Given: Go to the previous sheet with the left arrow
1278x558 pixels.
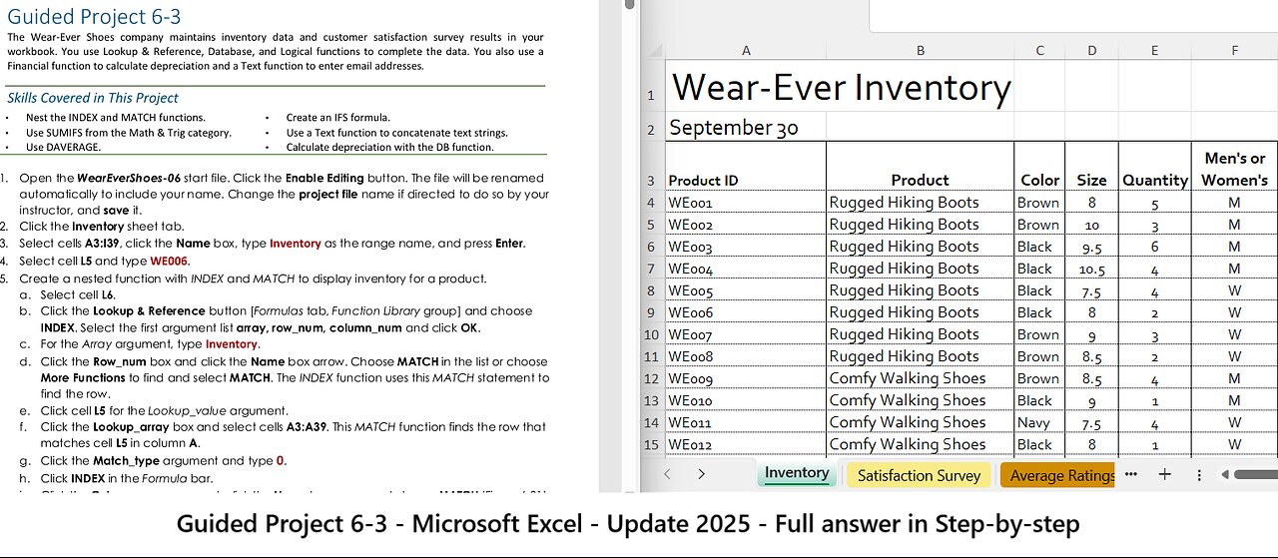Looking at the screenshot, I should [668, 474].
